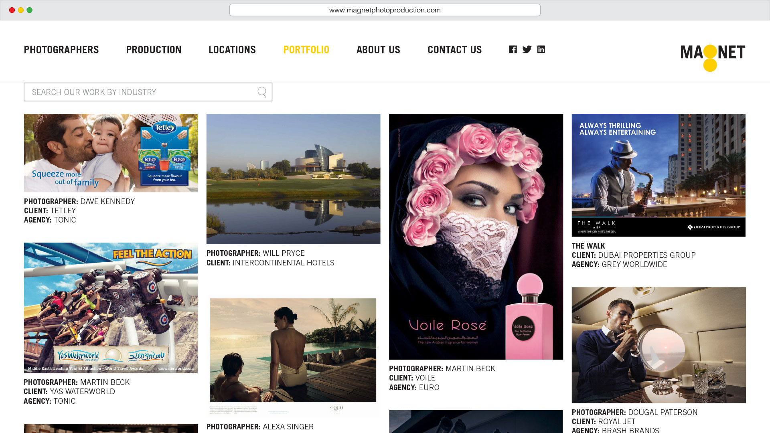
Task: Click Martin Beck under Yas Waterworld ad
Action: point(105,382)
